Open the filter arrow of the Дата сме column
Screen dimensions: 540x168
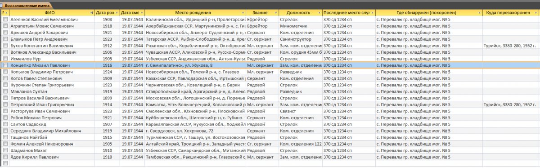(x=142, y=13)
